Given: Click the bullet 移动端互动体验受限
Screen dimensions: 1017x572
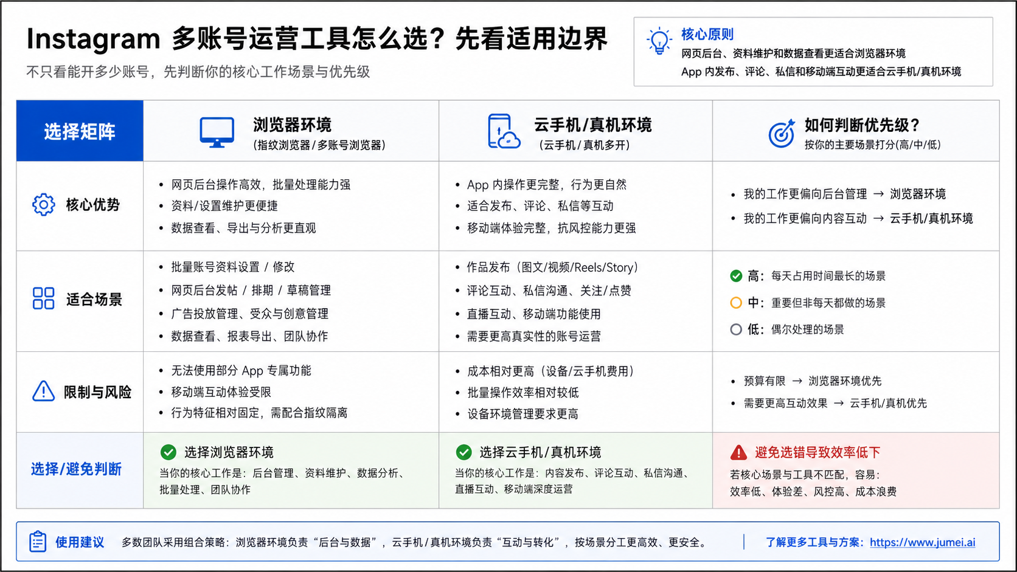Looking at the screenshot, I should [x=221, y=392].
